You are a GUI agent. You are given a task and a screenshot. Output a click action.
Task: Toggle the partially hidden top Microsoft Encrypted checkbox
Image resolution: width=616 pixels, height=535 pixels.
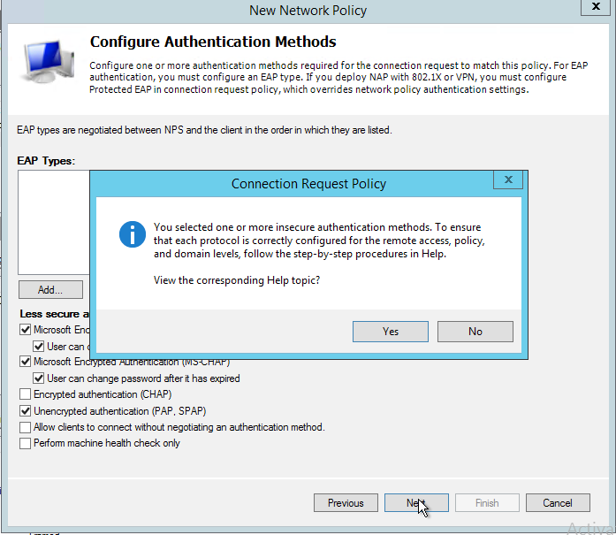(25, 330)
